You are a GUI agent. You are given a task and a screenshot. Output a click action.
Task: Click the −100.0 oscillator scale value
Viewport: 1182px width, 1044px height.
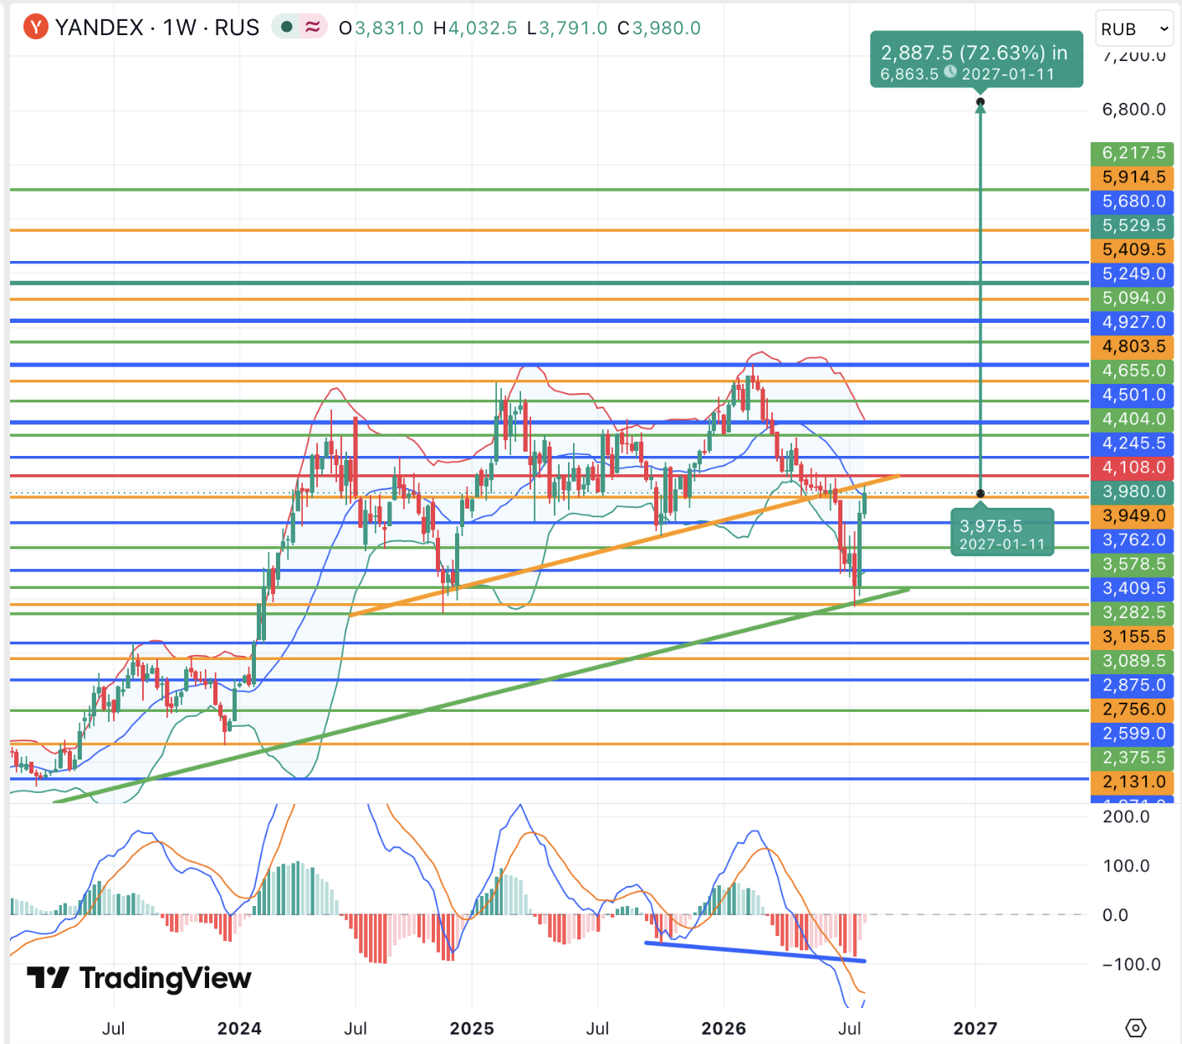point(1131,965)
